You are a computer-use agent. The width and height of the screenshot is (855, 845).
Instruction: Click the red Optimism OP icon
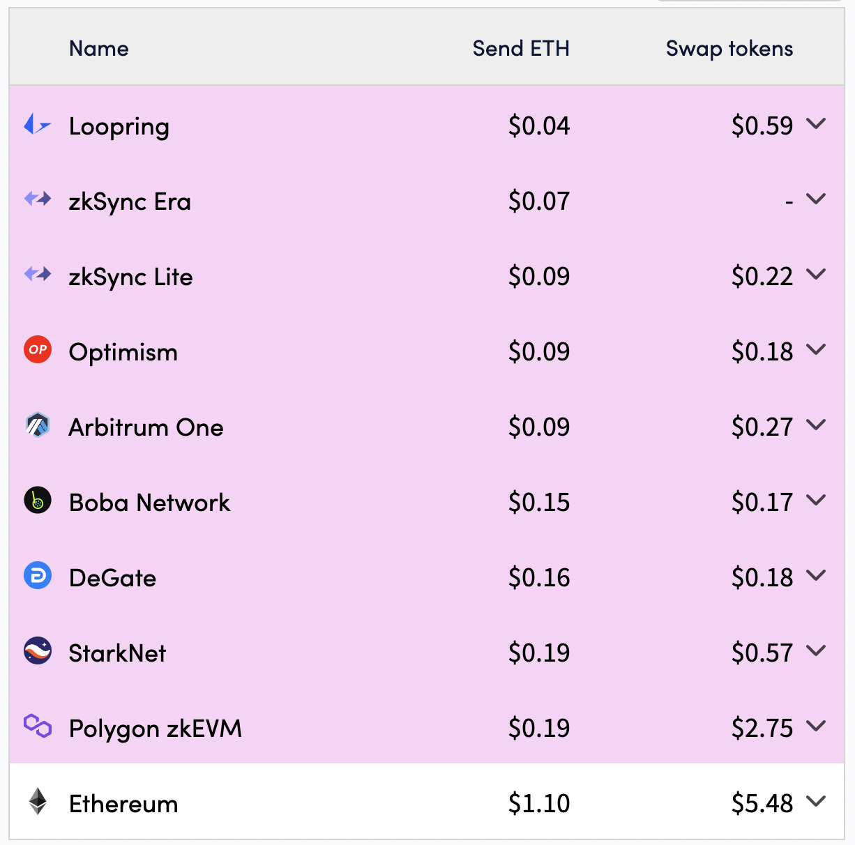pos(38,350)
